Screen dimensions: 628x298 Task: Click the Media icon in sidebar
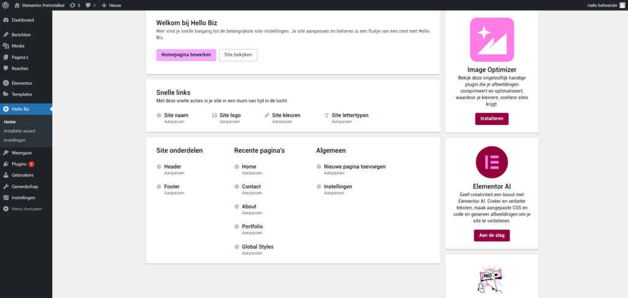coord(6,46)
